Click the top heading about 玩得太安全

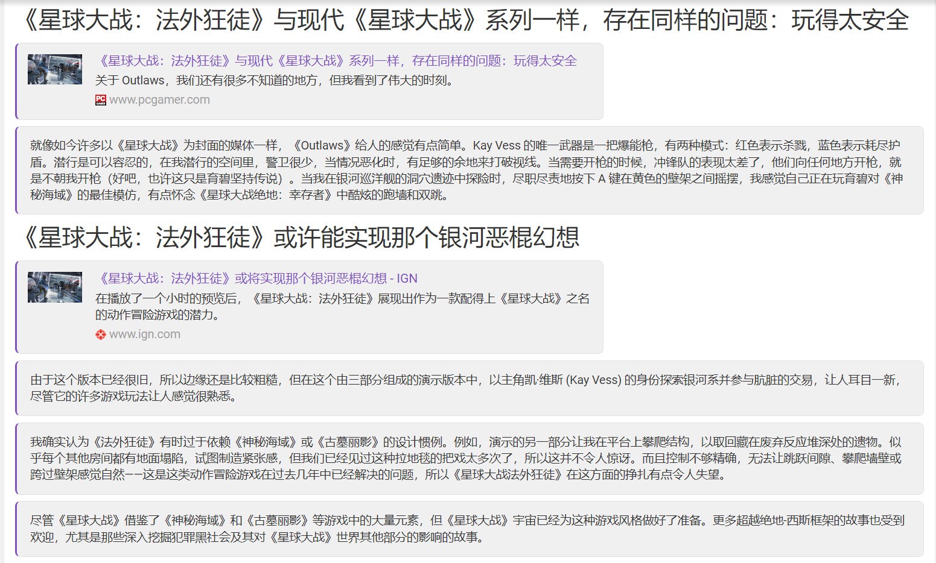pyautogui.click(x=465, y=20)
